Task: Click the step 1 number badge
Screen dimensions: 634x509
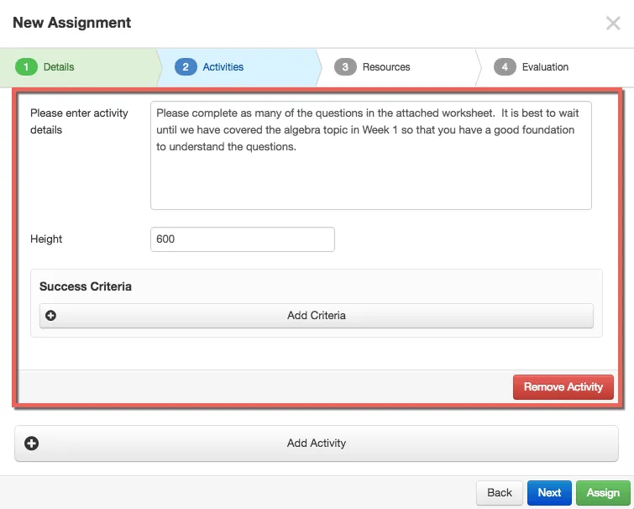Action: (x=26, y=67)
